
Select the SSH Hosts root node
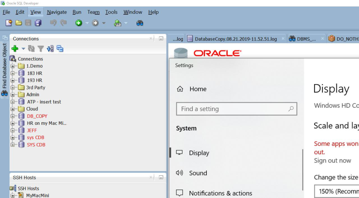pyautogui.click(x=28, y=189)
